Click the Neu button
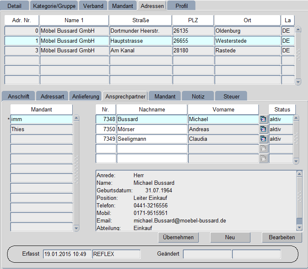The width and height of the screenshot is (308, 269). click(x=230, y=237)
